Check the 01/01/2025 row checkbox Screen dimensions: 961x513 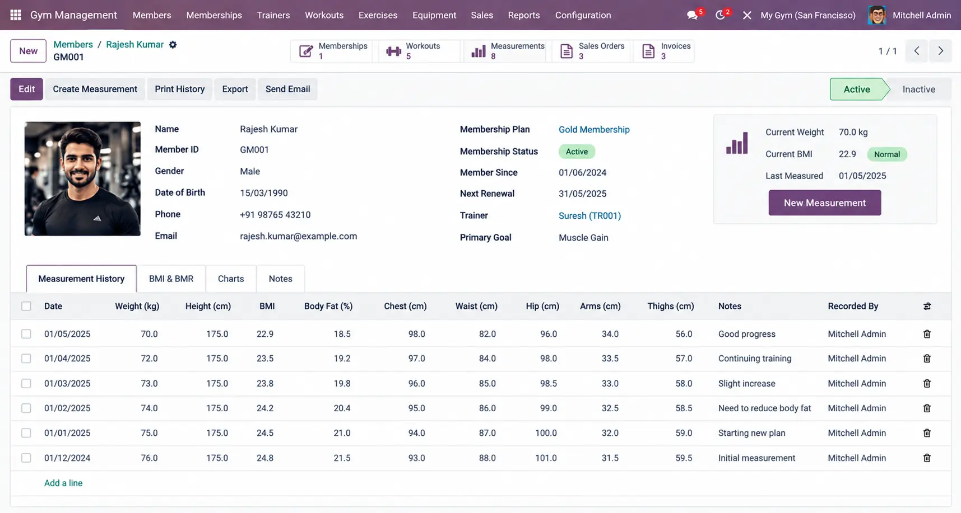coord(26,433)
